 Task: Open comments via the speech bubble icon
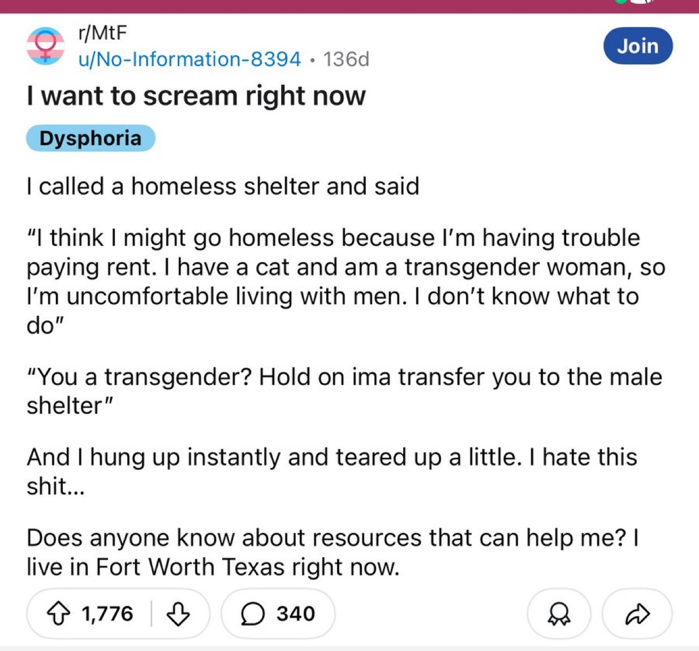[x=253, y=614]
